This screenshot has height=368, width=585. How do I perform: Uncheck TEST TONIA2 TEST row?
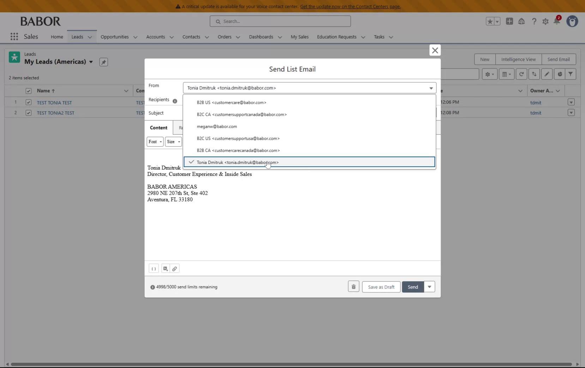click(28, 113)
